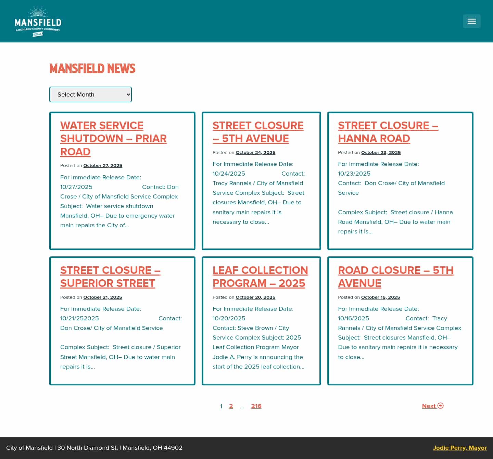The image size is (493, 459).
Task: Jump to page 216
Action: [256, 406]
